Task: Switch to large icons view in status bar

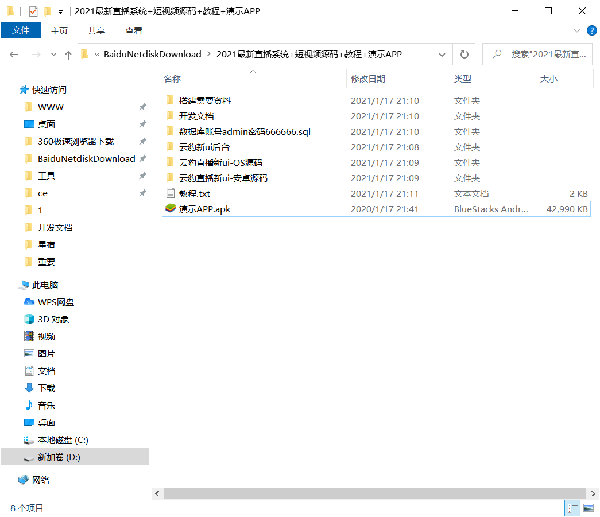Action: click(589, 508)
